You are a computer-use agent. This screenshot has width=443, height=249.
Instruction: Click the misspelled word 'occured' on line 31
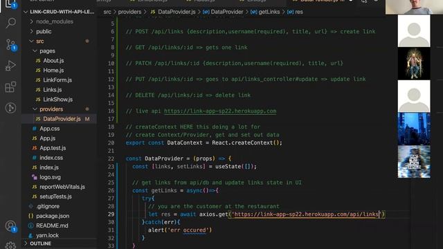(195, 230)
